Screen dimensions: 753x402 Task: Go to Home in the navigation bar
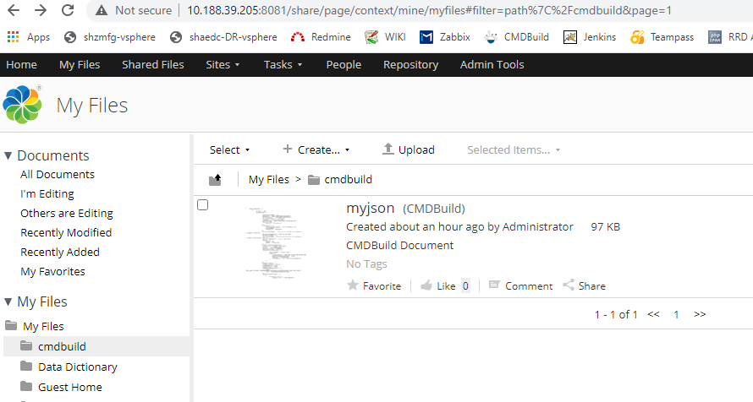[x=22, y=65]
